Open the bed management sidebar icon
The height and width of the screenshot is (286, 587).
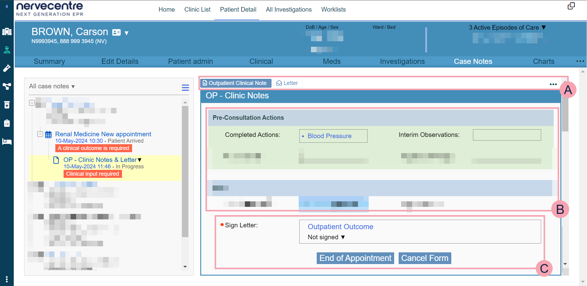click(7, 141)
